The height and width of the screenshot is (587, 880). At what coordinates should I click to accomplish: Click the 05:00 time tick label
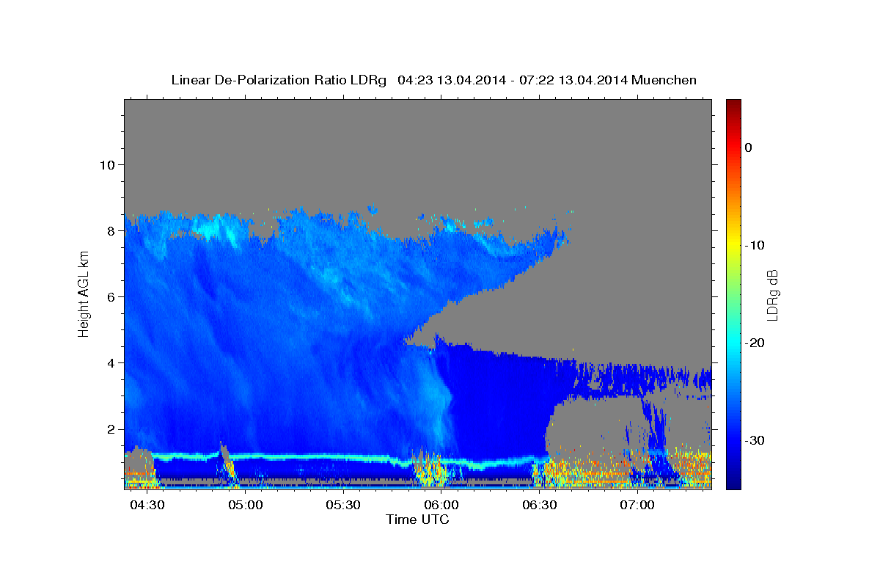245,506
